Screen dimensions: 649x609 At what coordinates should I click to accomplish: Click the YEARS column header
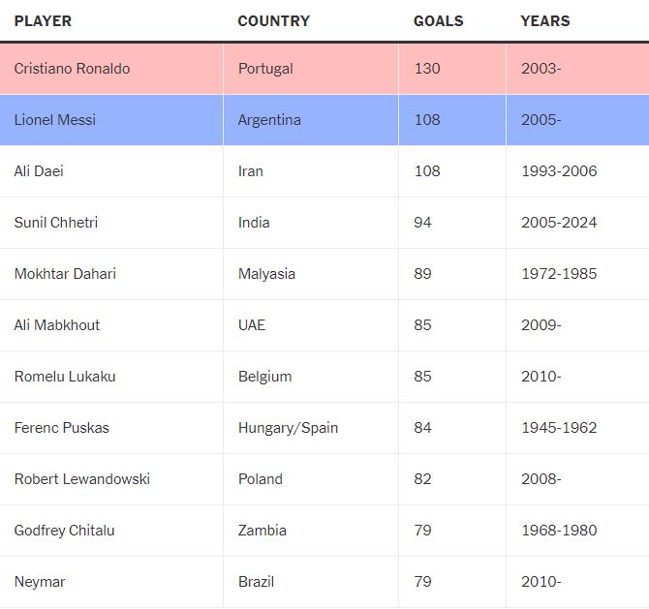click(x=545, y=20)
